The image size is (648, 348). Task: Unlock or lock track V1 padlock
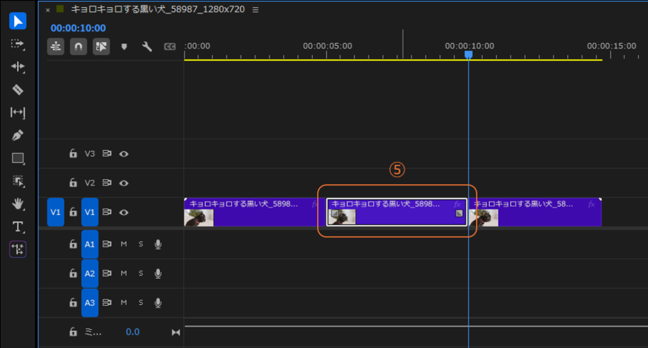(73, 212)
